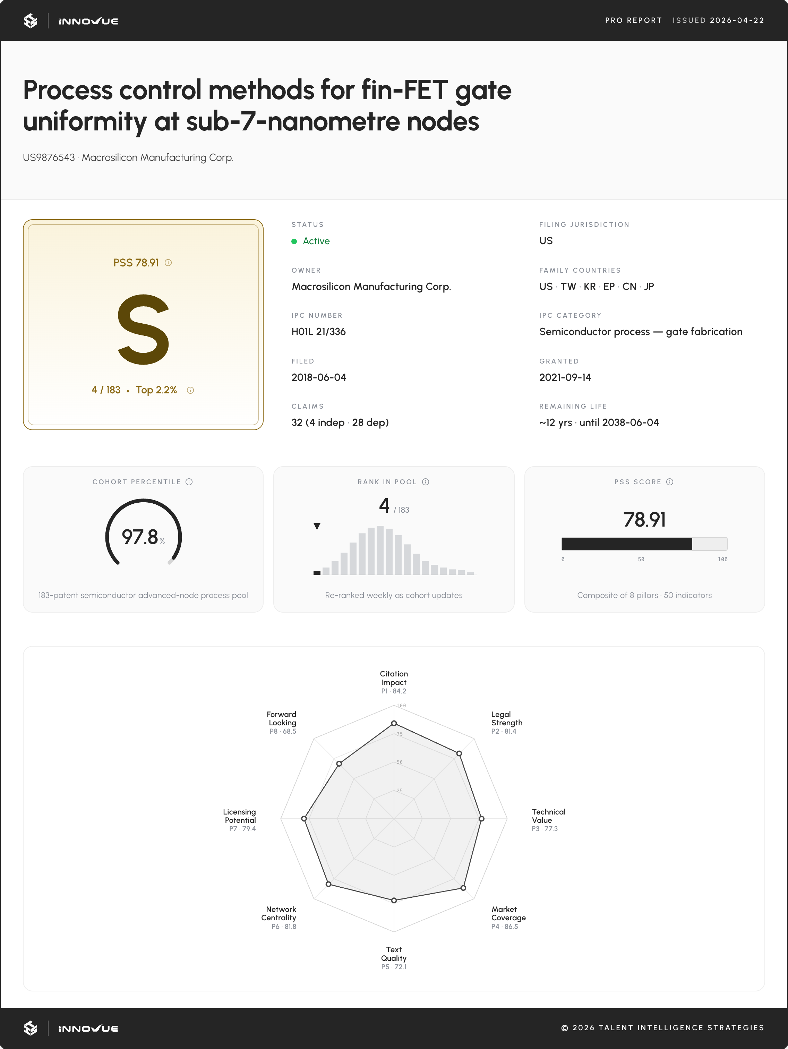Image resolution: width=788 pixels, height=1049 pixels.
Task: Click the Innovue cube logo in footer
Action: click(30, 1028)
